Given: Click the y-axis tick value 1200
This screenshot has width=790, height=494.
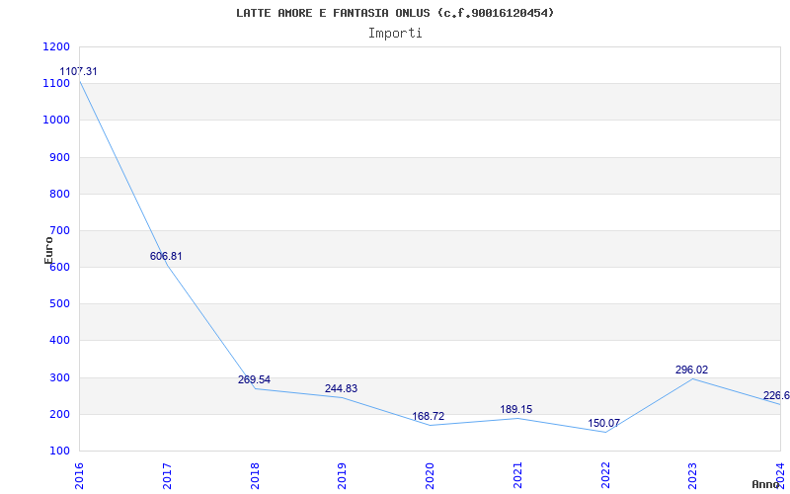Looking at the screenshot, I should [x=57, y=46].
